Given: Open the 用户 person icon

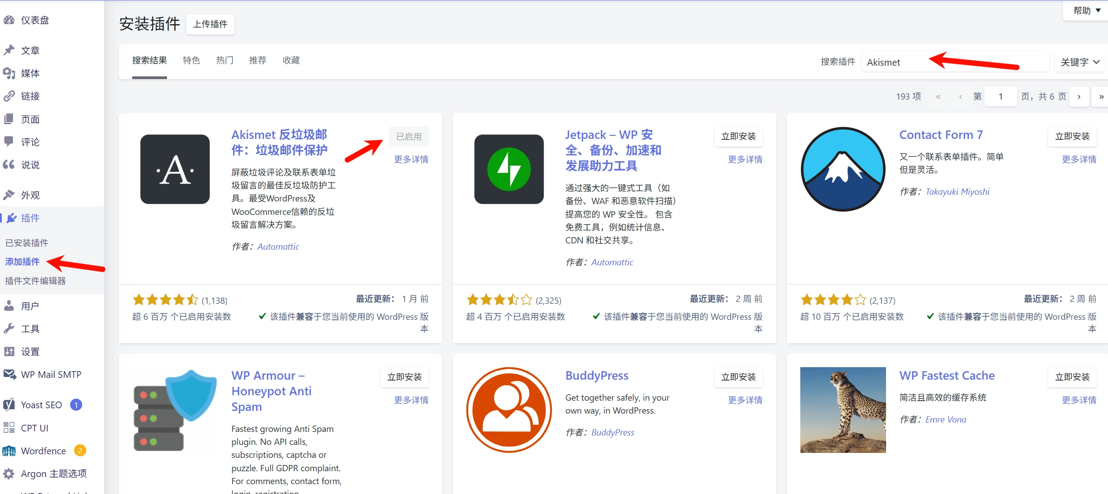Looking at the screenshot, I should click(9, 306).
